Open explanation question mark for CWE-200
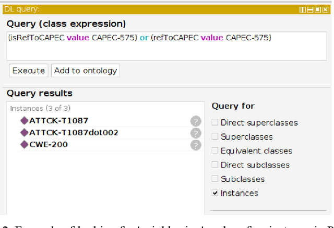334x228 pixels. [196, 145]
